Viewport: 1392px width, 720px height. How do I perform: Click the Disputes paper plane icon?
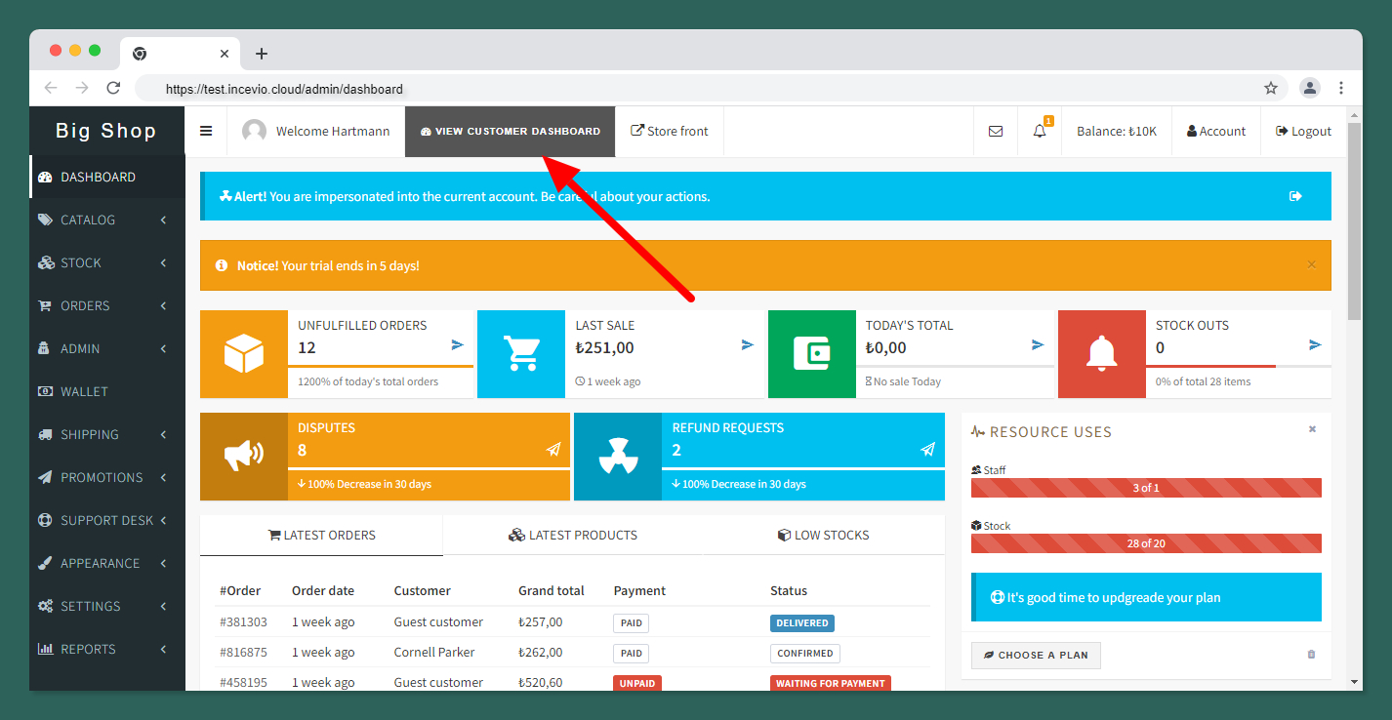tap(553, 450)
